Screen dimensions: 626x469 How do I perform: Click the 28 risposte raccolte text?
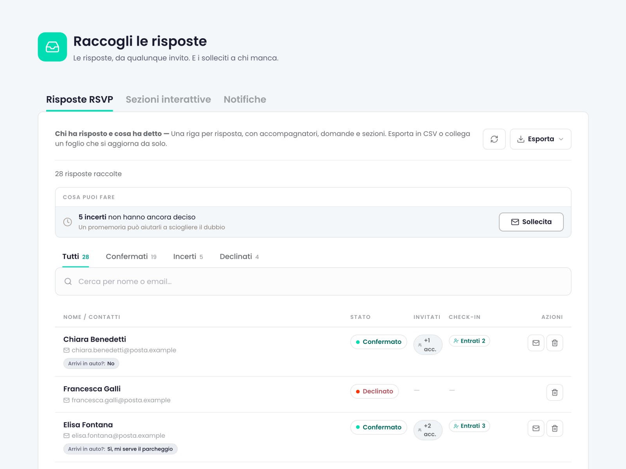click(88, 174)
